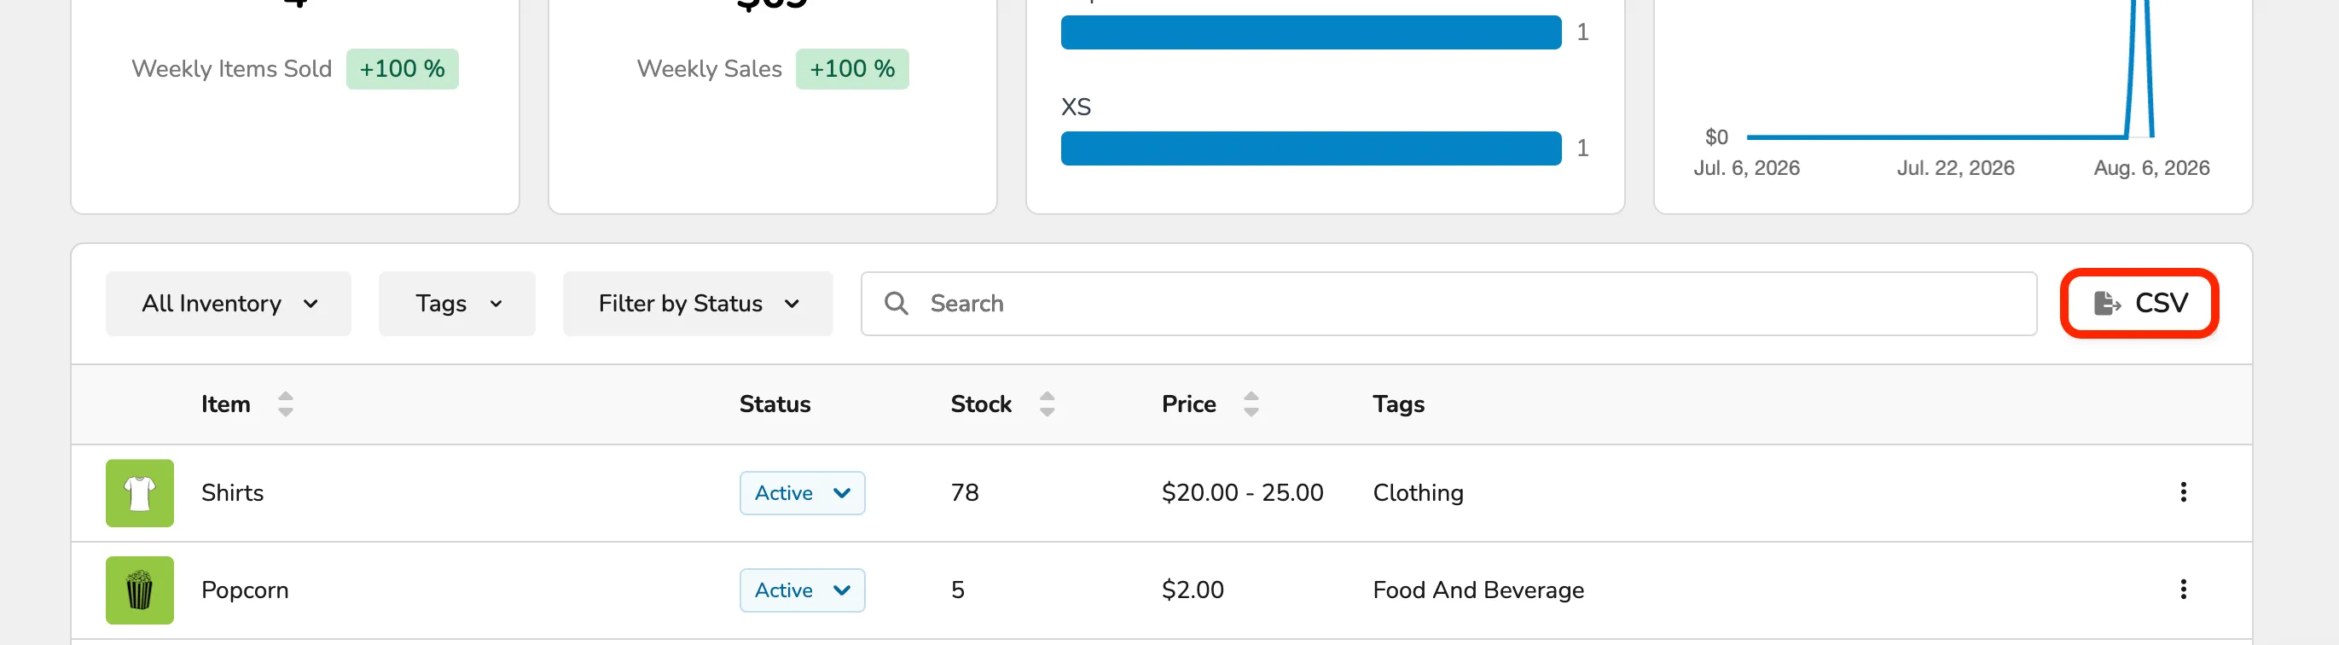Change Popcorn status from Active dropdown

click(802, 590)
